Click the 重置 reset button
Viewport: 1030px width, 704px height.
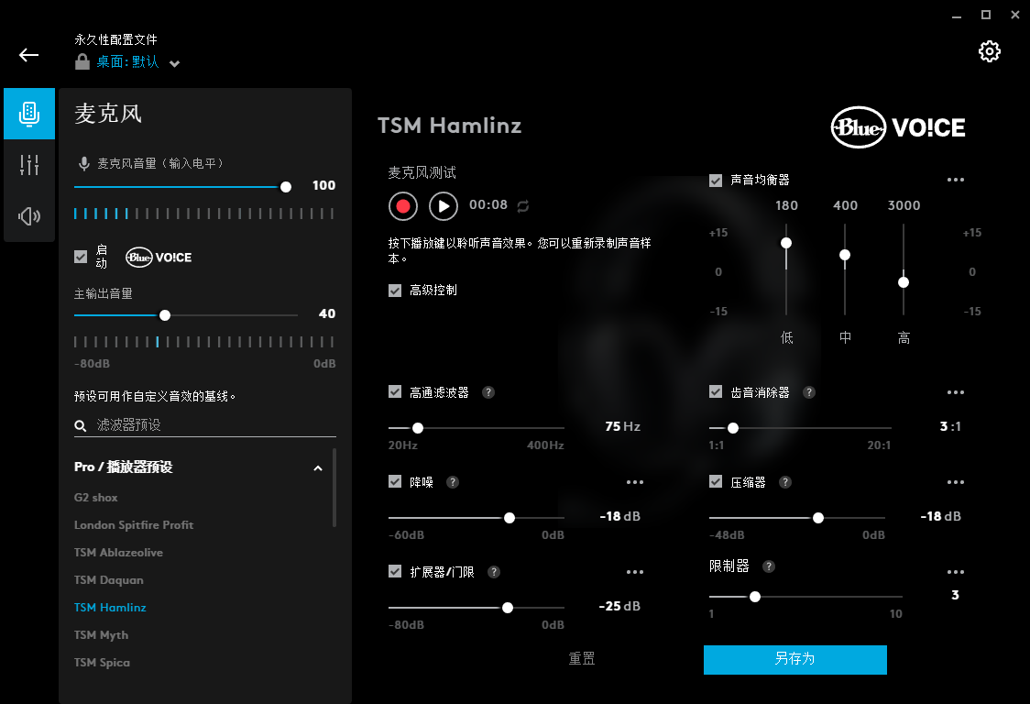point(581,659)
